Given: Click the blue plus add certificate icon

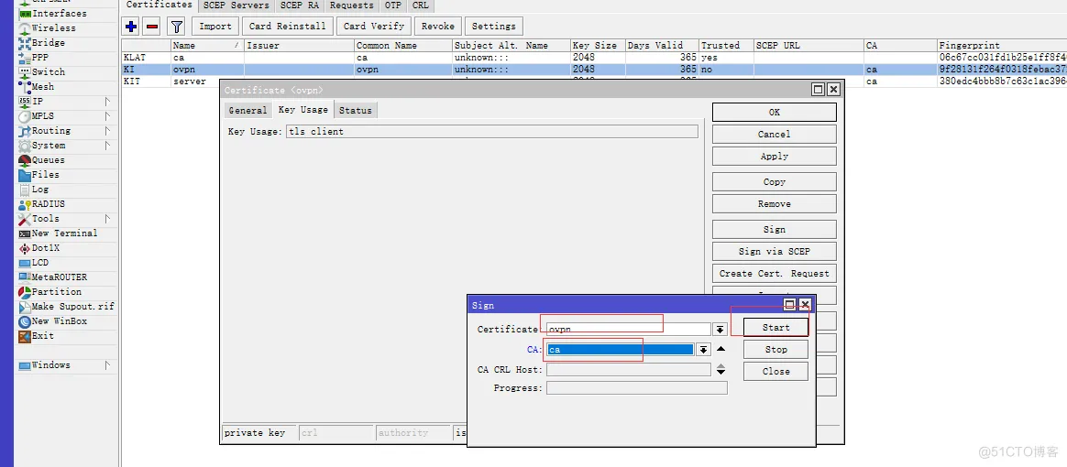Looking at the screenshot, I should pos(131,27).
